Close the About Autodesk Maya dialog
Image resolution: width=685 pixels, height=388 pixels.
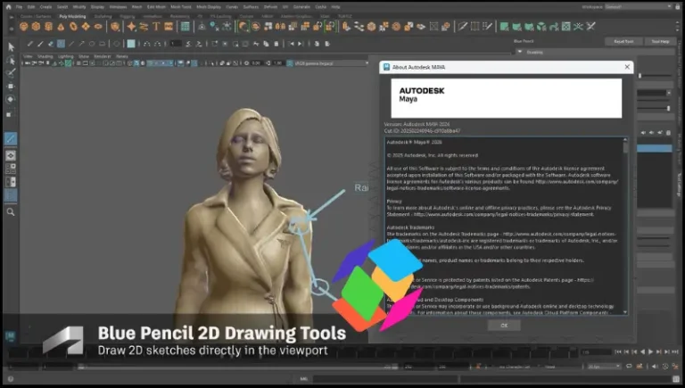[x=627, y=67]
